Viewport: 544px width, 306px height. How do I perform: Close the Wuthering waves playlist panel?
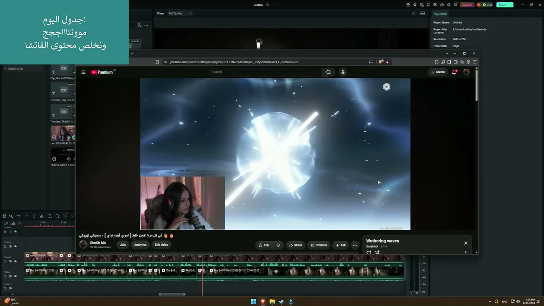[466, 243]
